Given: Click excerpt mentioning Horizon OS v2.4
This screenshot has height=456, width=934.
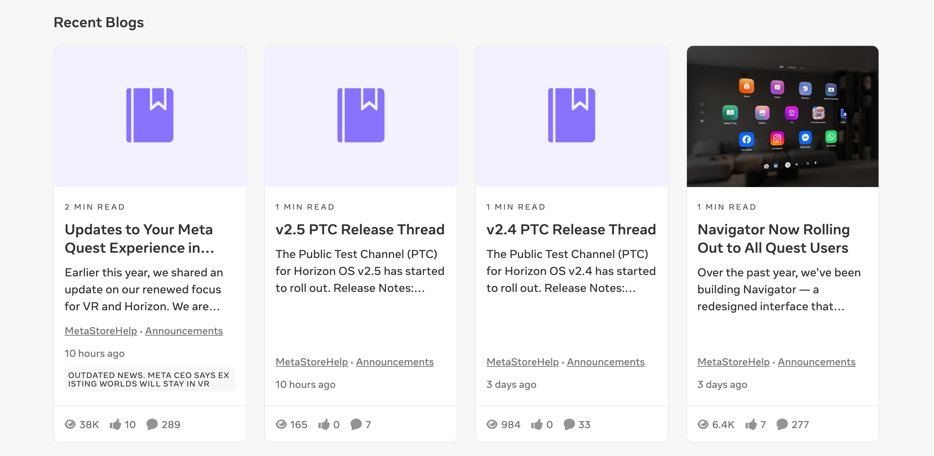Looking at the screenshot, I should point(571,271).
